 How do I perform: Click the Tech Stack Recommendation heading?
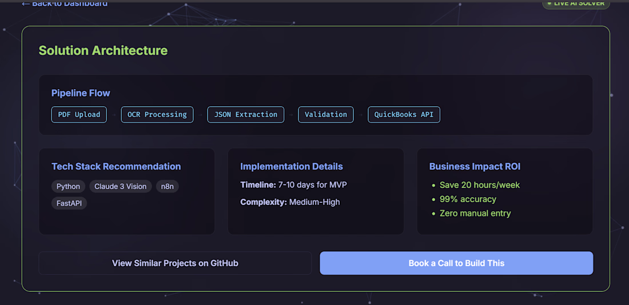116,166
